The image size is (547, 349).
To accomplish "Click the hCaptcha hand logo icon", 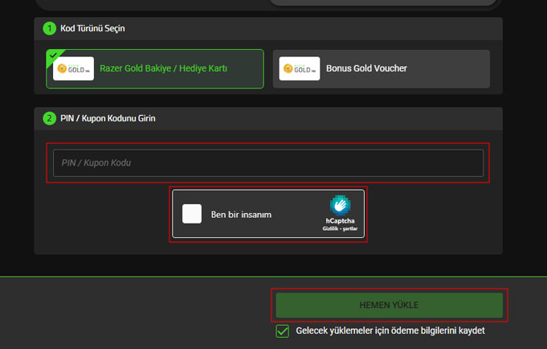I will tap(340, 205).
